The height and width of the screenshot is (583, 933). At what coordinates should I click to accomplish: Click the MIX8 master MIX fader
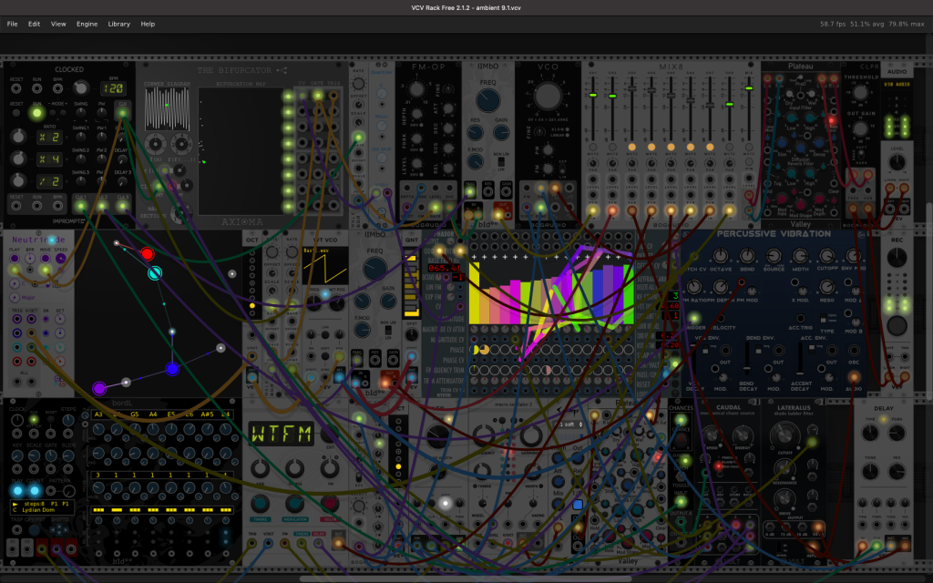click(x=749, y=88)
